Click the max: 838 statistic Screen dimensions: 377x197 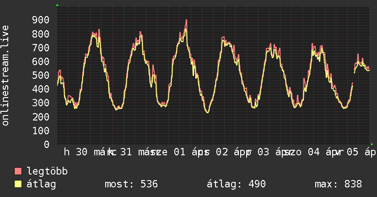(338, 184)
